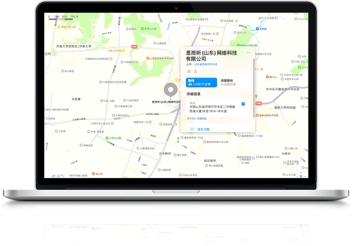
Task: Click the 小东山公园 green park marker
Action: [107, 138]
